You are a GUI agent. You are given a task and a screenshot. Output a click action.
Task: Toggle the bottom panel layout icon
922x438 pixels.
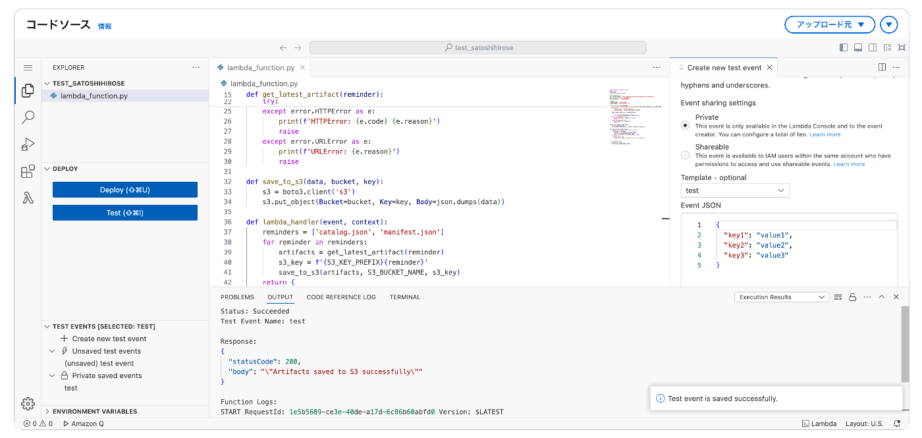point(858,47)
